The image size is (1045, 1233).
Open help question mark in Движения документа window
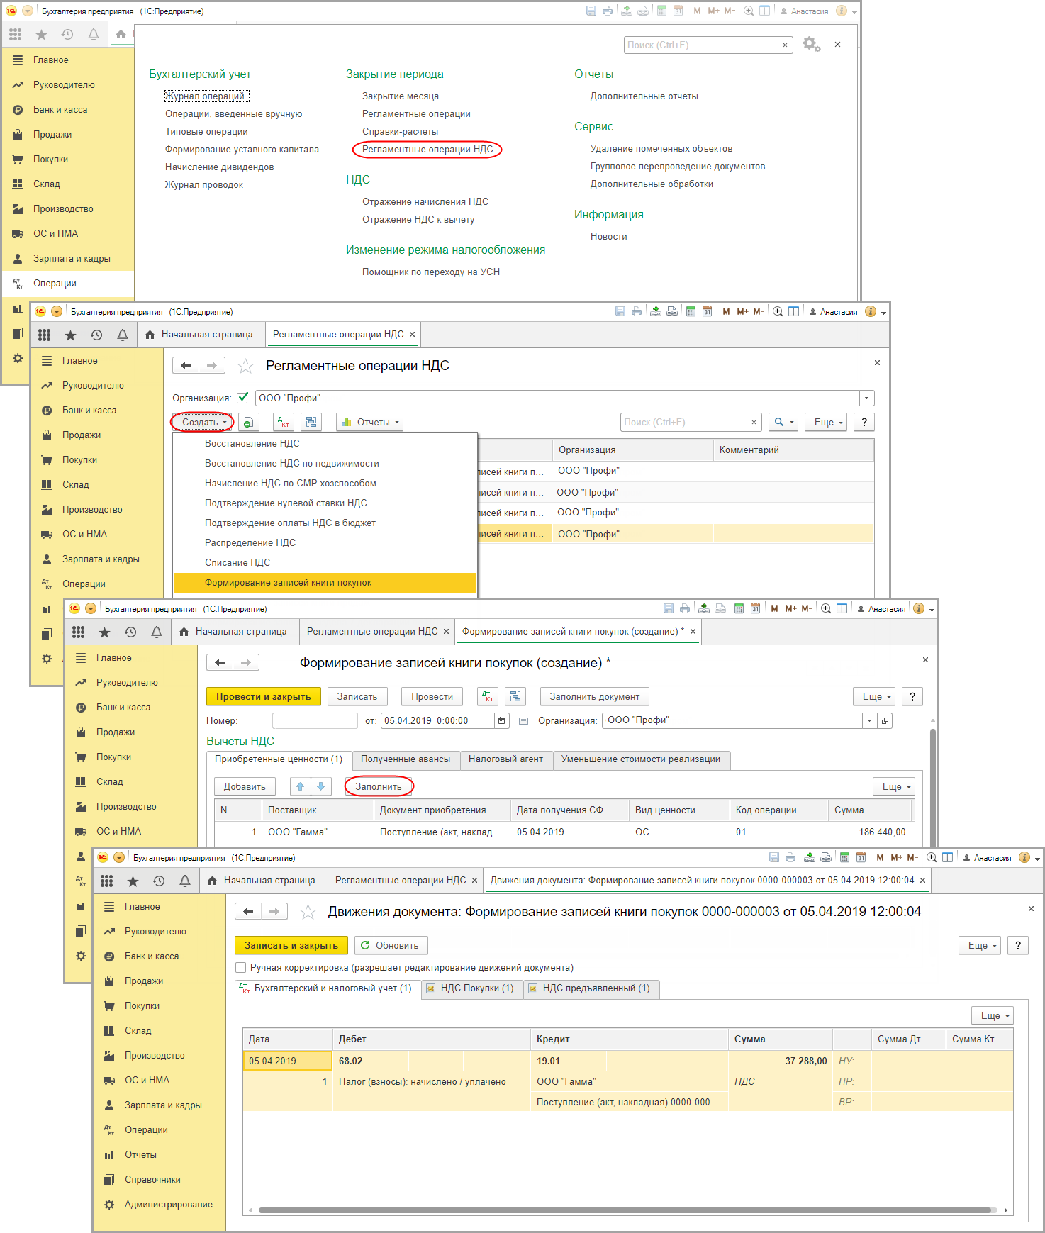tap(1018, 945)
